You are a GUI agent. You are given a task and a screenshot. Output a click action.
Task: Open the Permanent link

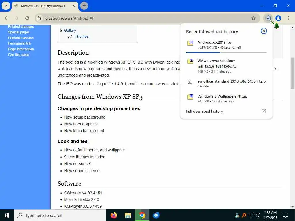(x=19, y=43)
